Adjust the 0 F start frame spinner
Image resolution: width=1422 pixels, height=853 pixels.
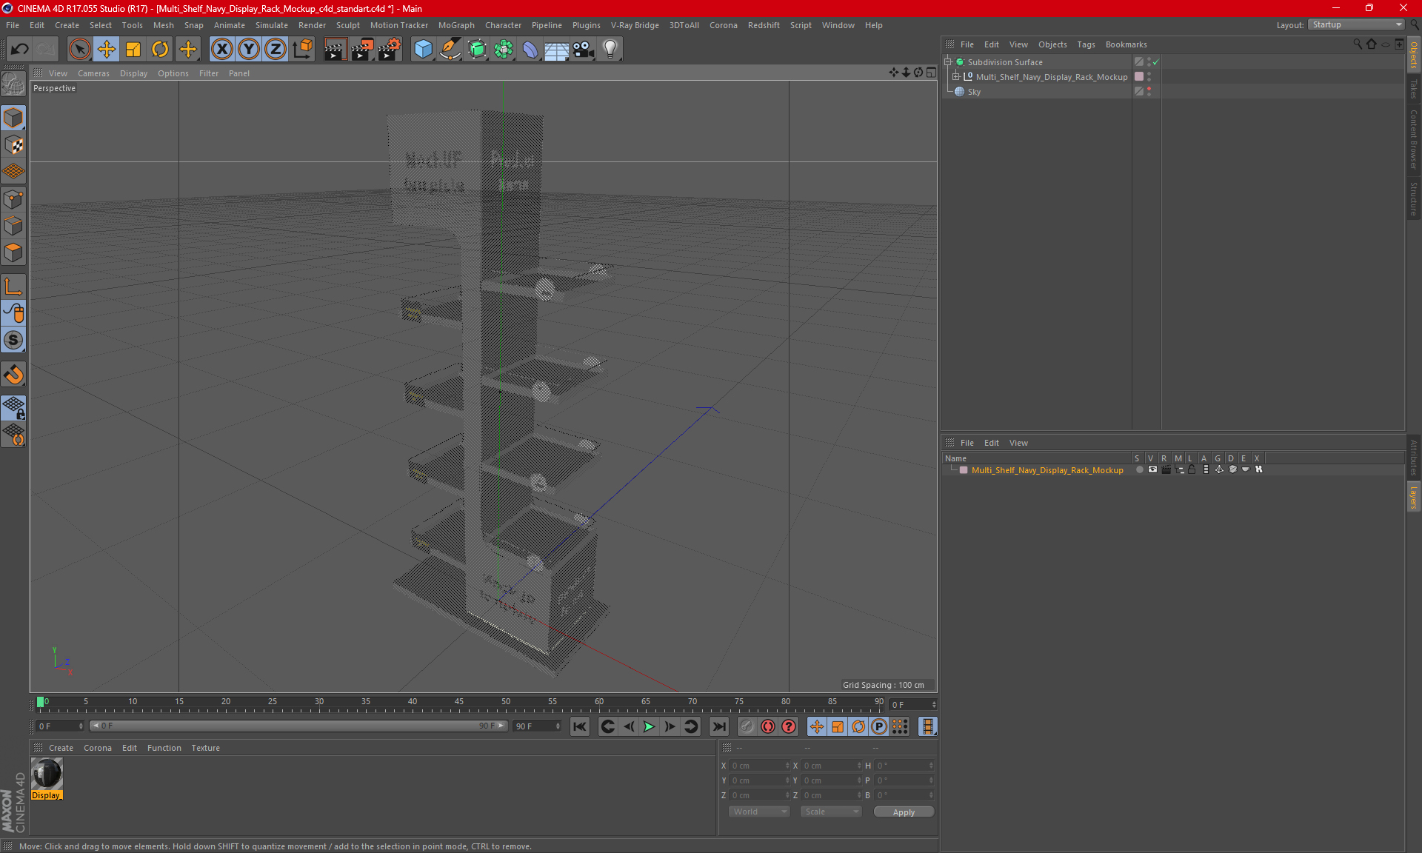[x=81, y=726]
